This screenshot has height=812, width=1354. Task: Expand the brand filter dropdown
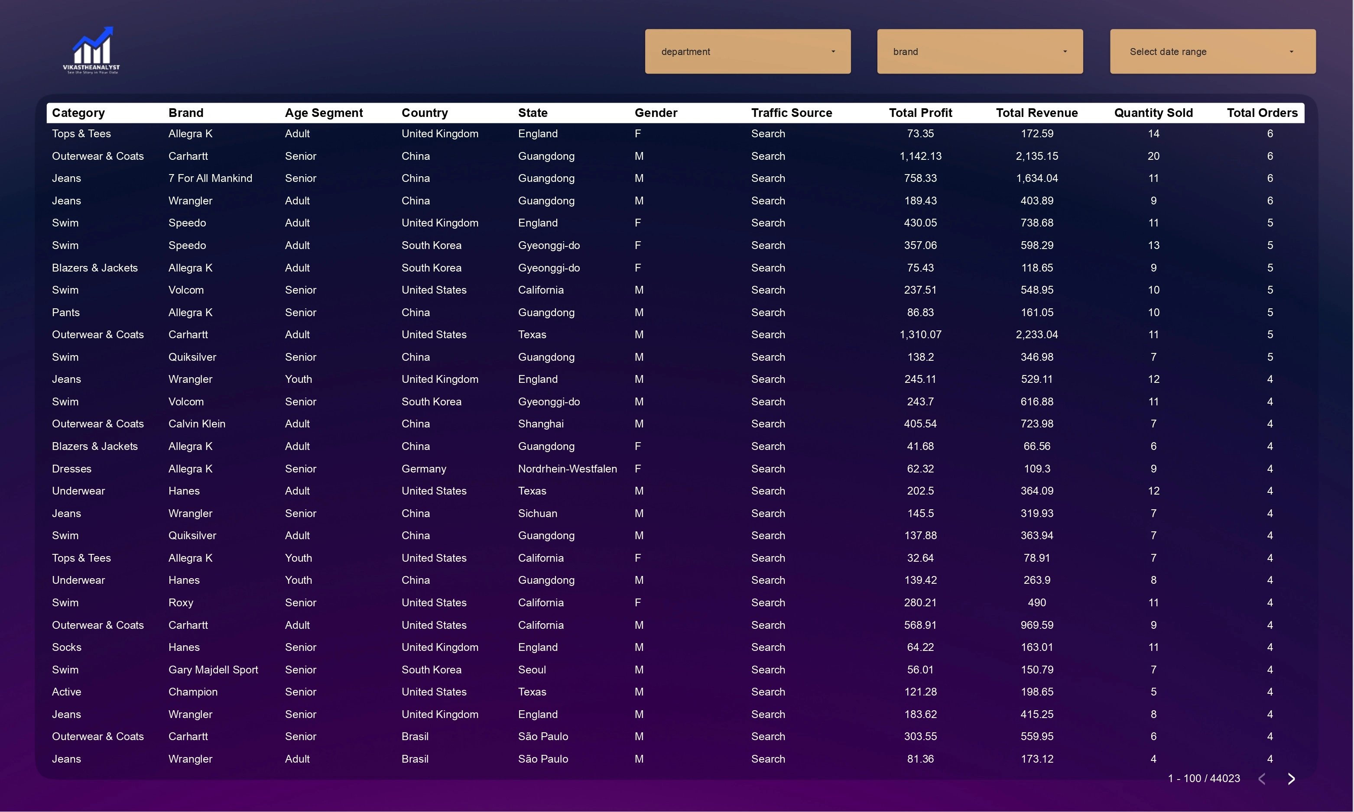979,52
